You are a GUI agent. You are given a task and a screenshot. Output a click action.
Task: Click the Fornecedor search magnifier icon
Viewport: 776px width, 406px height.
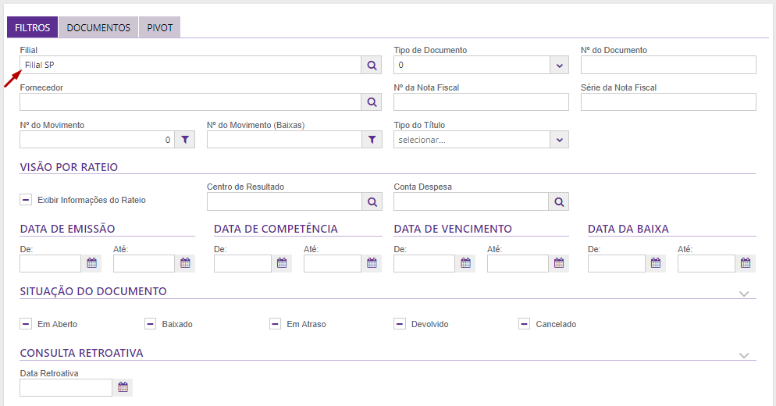pyautogui.click(x=372, y=102)
